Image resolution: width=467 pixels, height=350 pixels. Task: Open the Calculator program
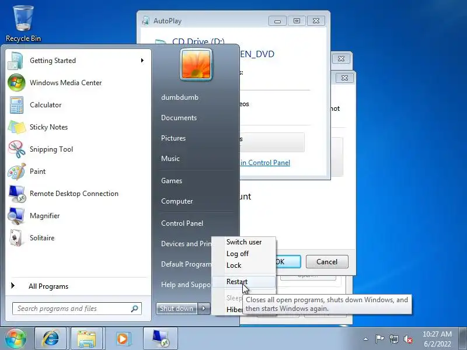pyautogui.click(x=78, y=105)
